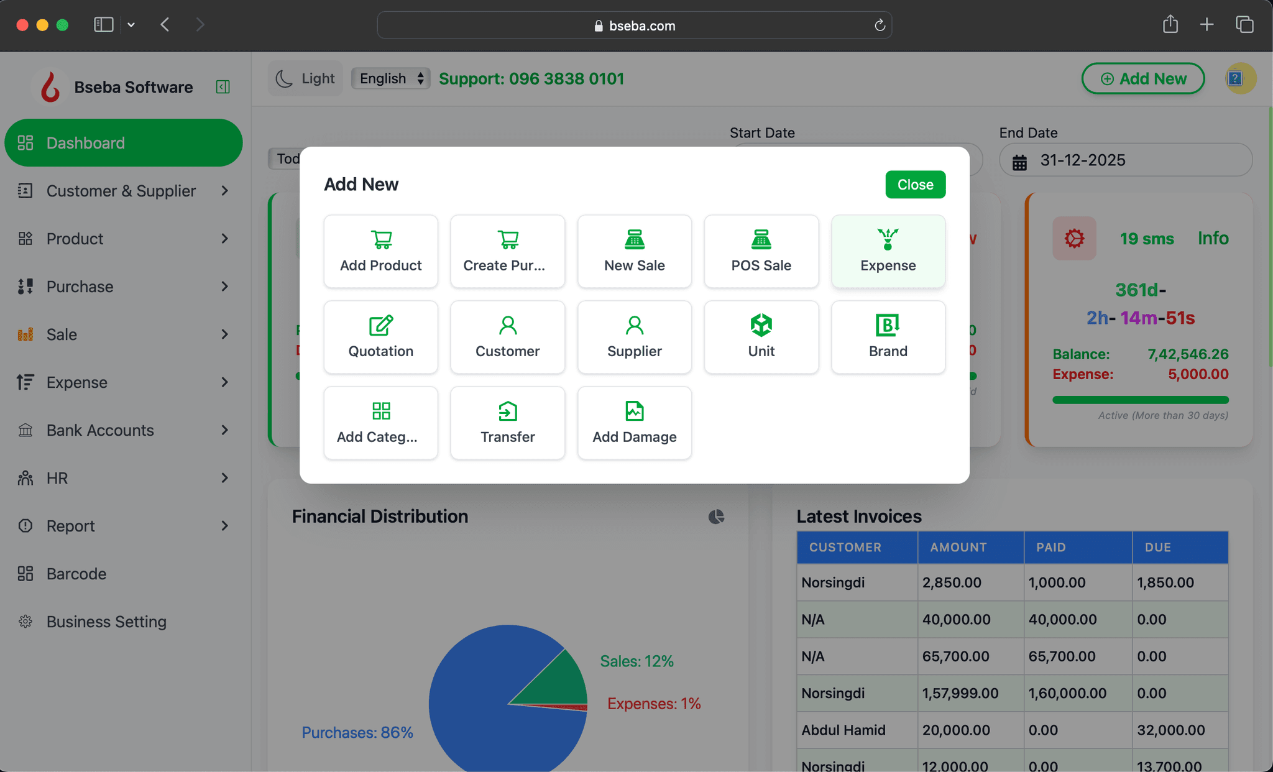Click the End Date input field
Screen dimensions: 1273x772
point(1125,160)
